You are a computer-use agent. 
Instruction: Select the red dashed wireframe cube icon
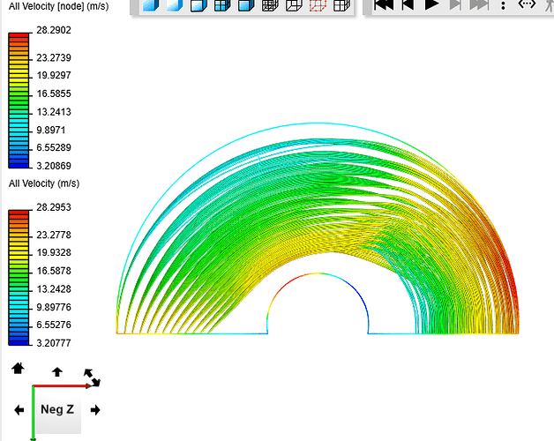318,5
